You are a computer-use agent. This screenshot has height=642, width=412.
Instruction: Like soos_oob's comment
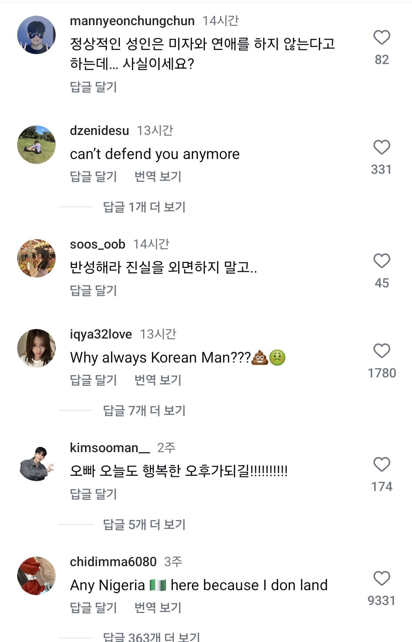tap(381, 261)
